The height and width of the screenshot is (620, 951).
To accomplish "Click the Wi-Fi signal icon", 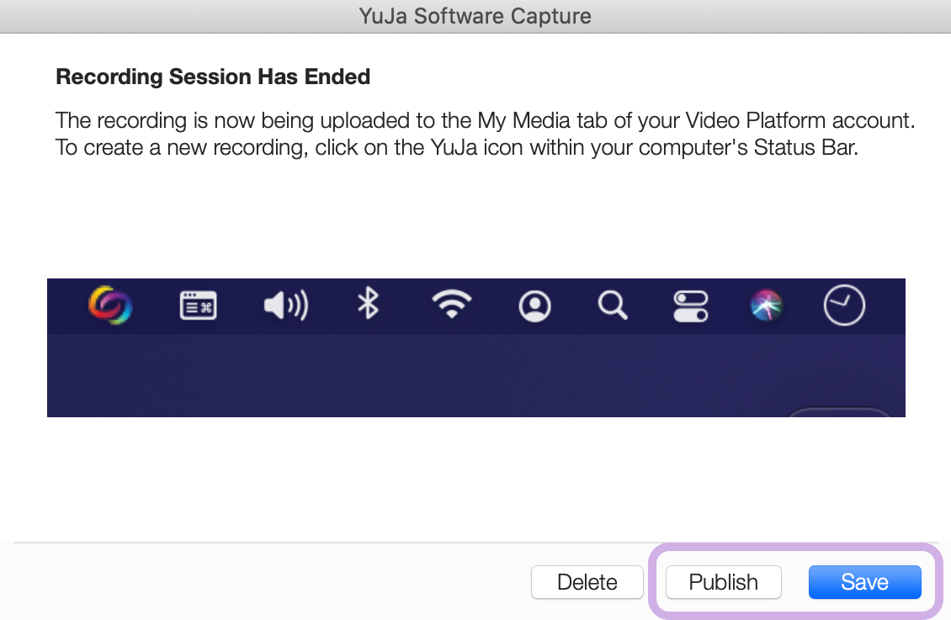I will point(452,305).
